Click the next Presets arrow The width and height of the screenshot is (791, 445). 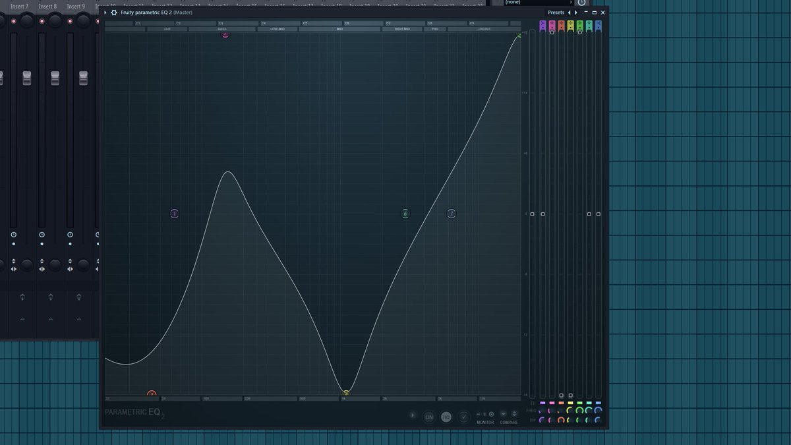click(575, 12)
